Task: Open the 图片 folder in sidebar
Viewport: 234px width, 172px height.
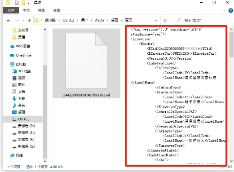Action: [18, 85]
